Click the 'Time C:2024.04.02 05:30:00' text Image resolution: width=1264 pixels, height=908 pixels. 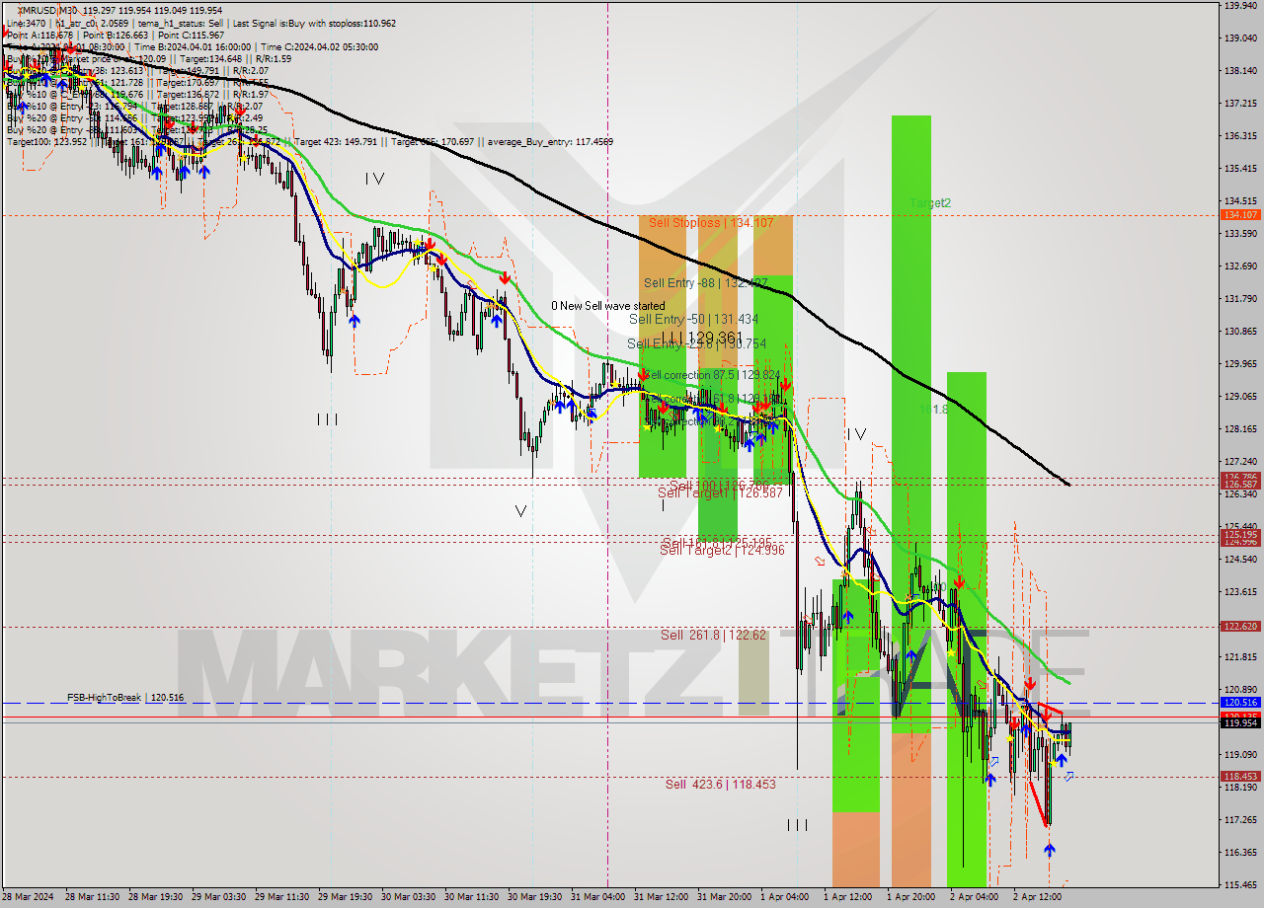coord(321,46)
